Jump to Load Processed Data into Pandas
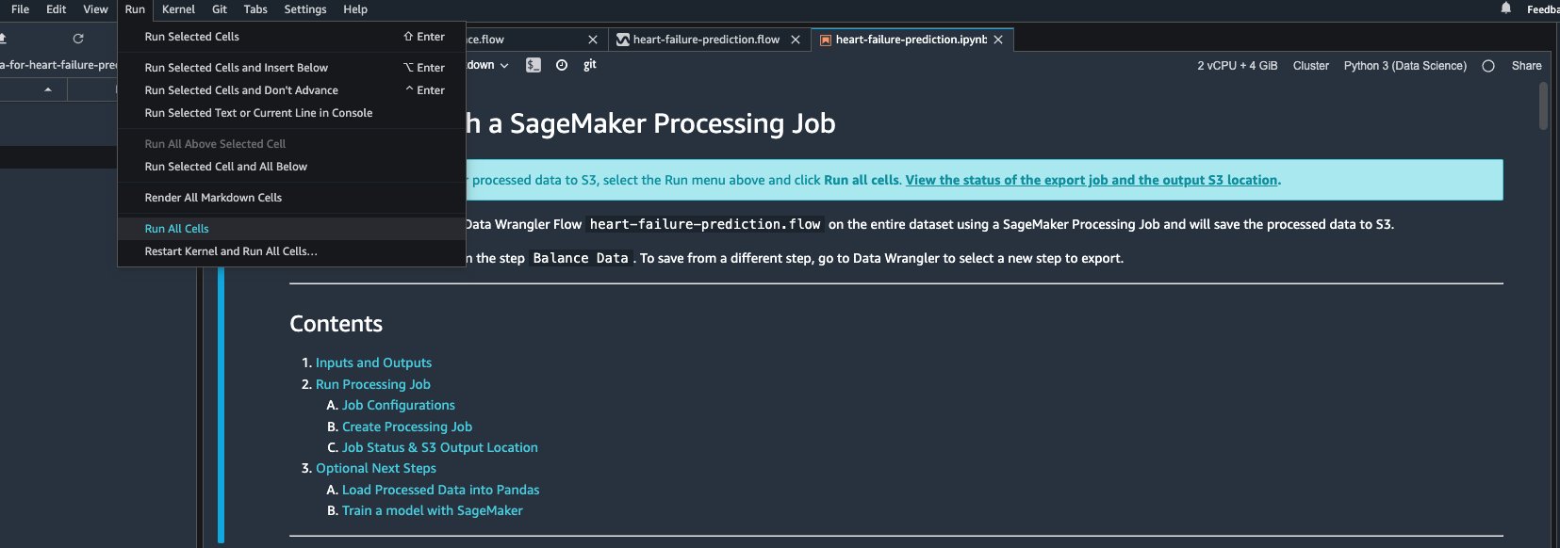The image size is (1560, 548). (x=441, y=490)
